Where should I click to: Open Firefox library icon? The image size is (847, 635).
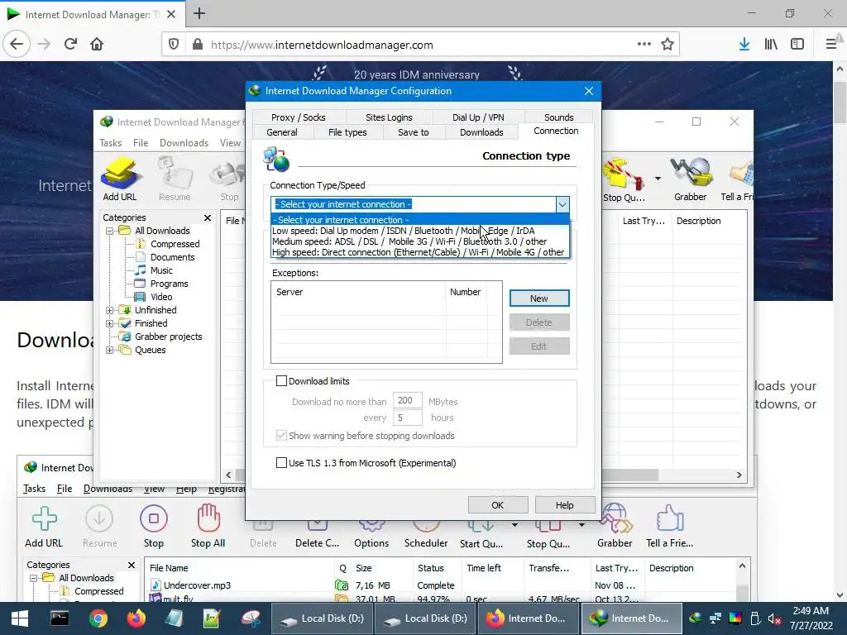coord(771,45)
